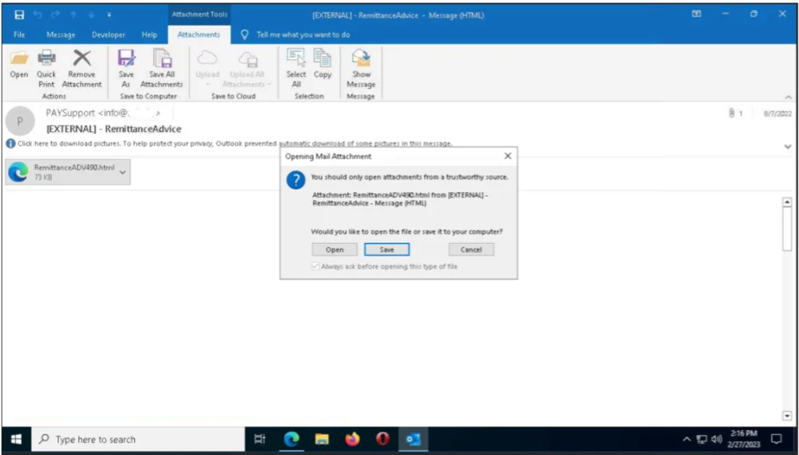The width and height of the screenshot is (799, 455).
Task: Click the Upload All Attachments icon
Action: [248, 59]
